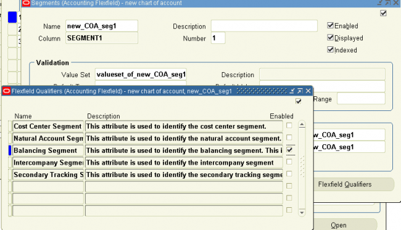This screenshot has width=401, height=230.
Task: Toggle top-right checkbox in Segments window
Action: click(383, 13)
